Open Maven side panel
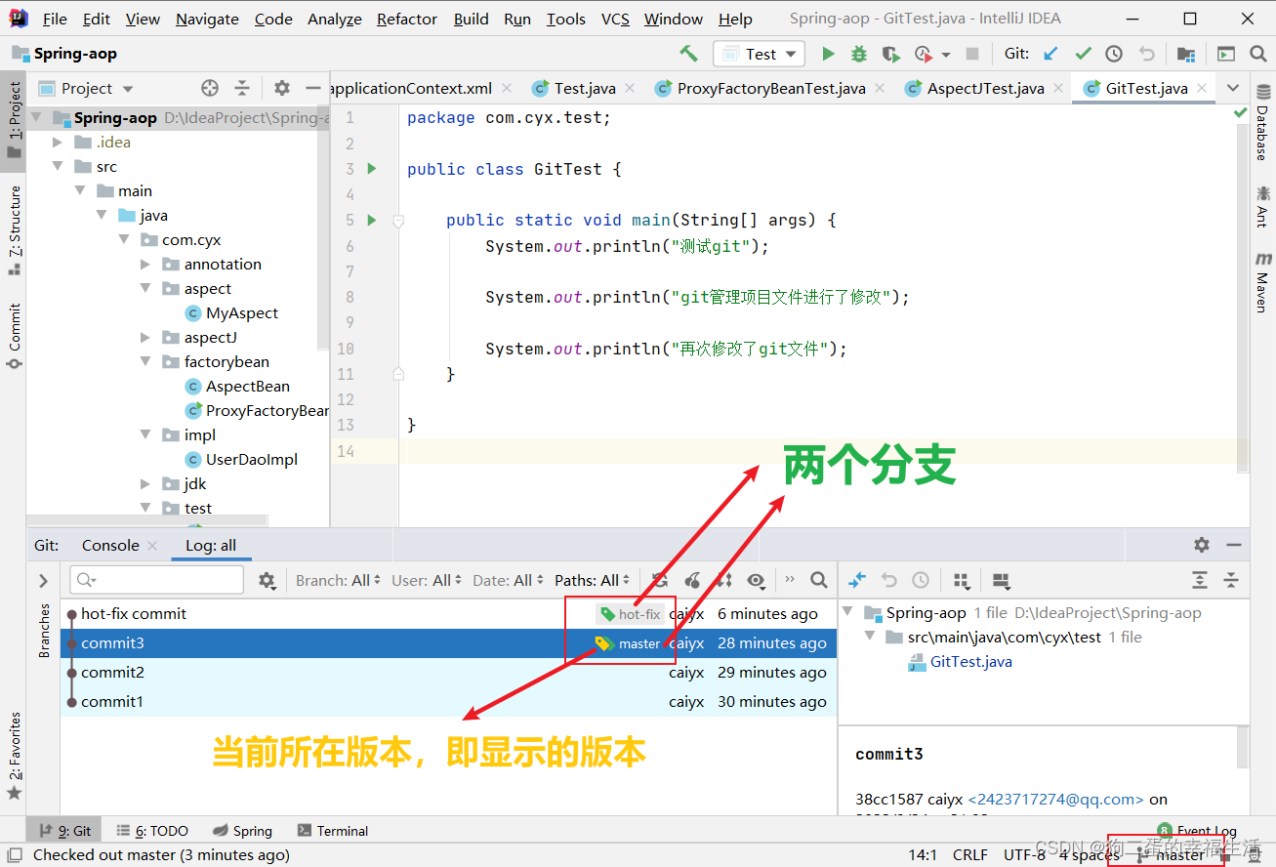Image resolution: width=1276 pixels, height=867 pixels. tap(1263, 282)
